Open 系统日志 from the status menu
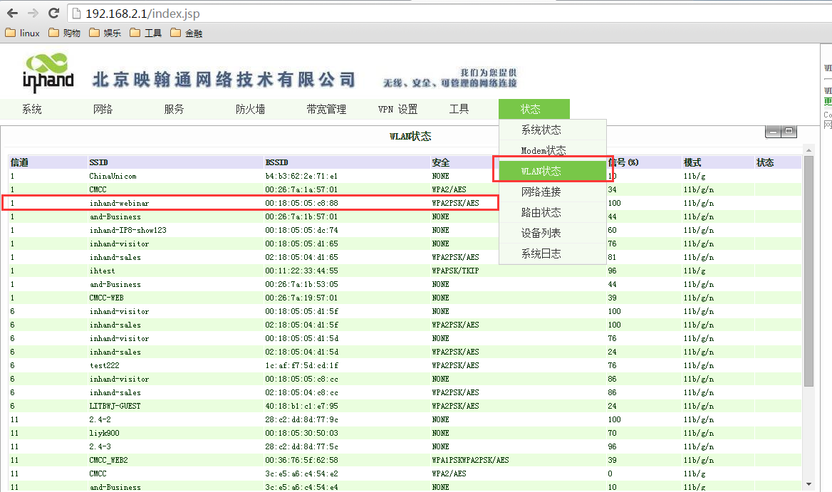The width and height of the screenshot is (832, 492). point(541,253)
